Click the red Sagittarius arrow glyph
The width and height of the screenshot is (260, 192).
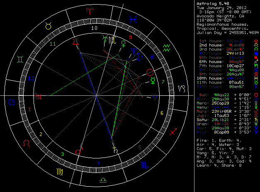(x=174, y=132)
